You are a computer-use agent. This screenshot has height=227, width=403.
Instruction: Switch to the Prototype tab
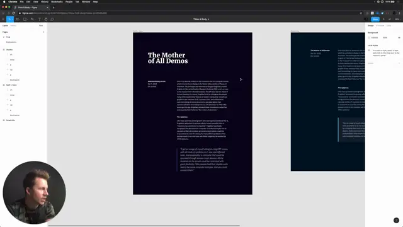pyautogui.click(x=380, y=25)
